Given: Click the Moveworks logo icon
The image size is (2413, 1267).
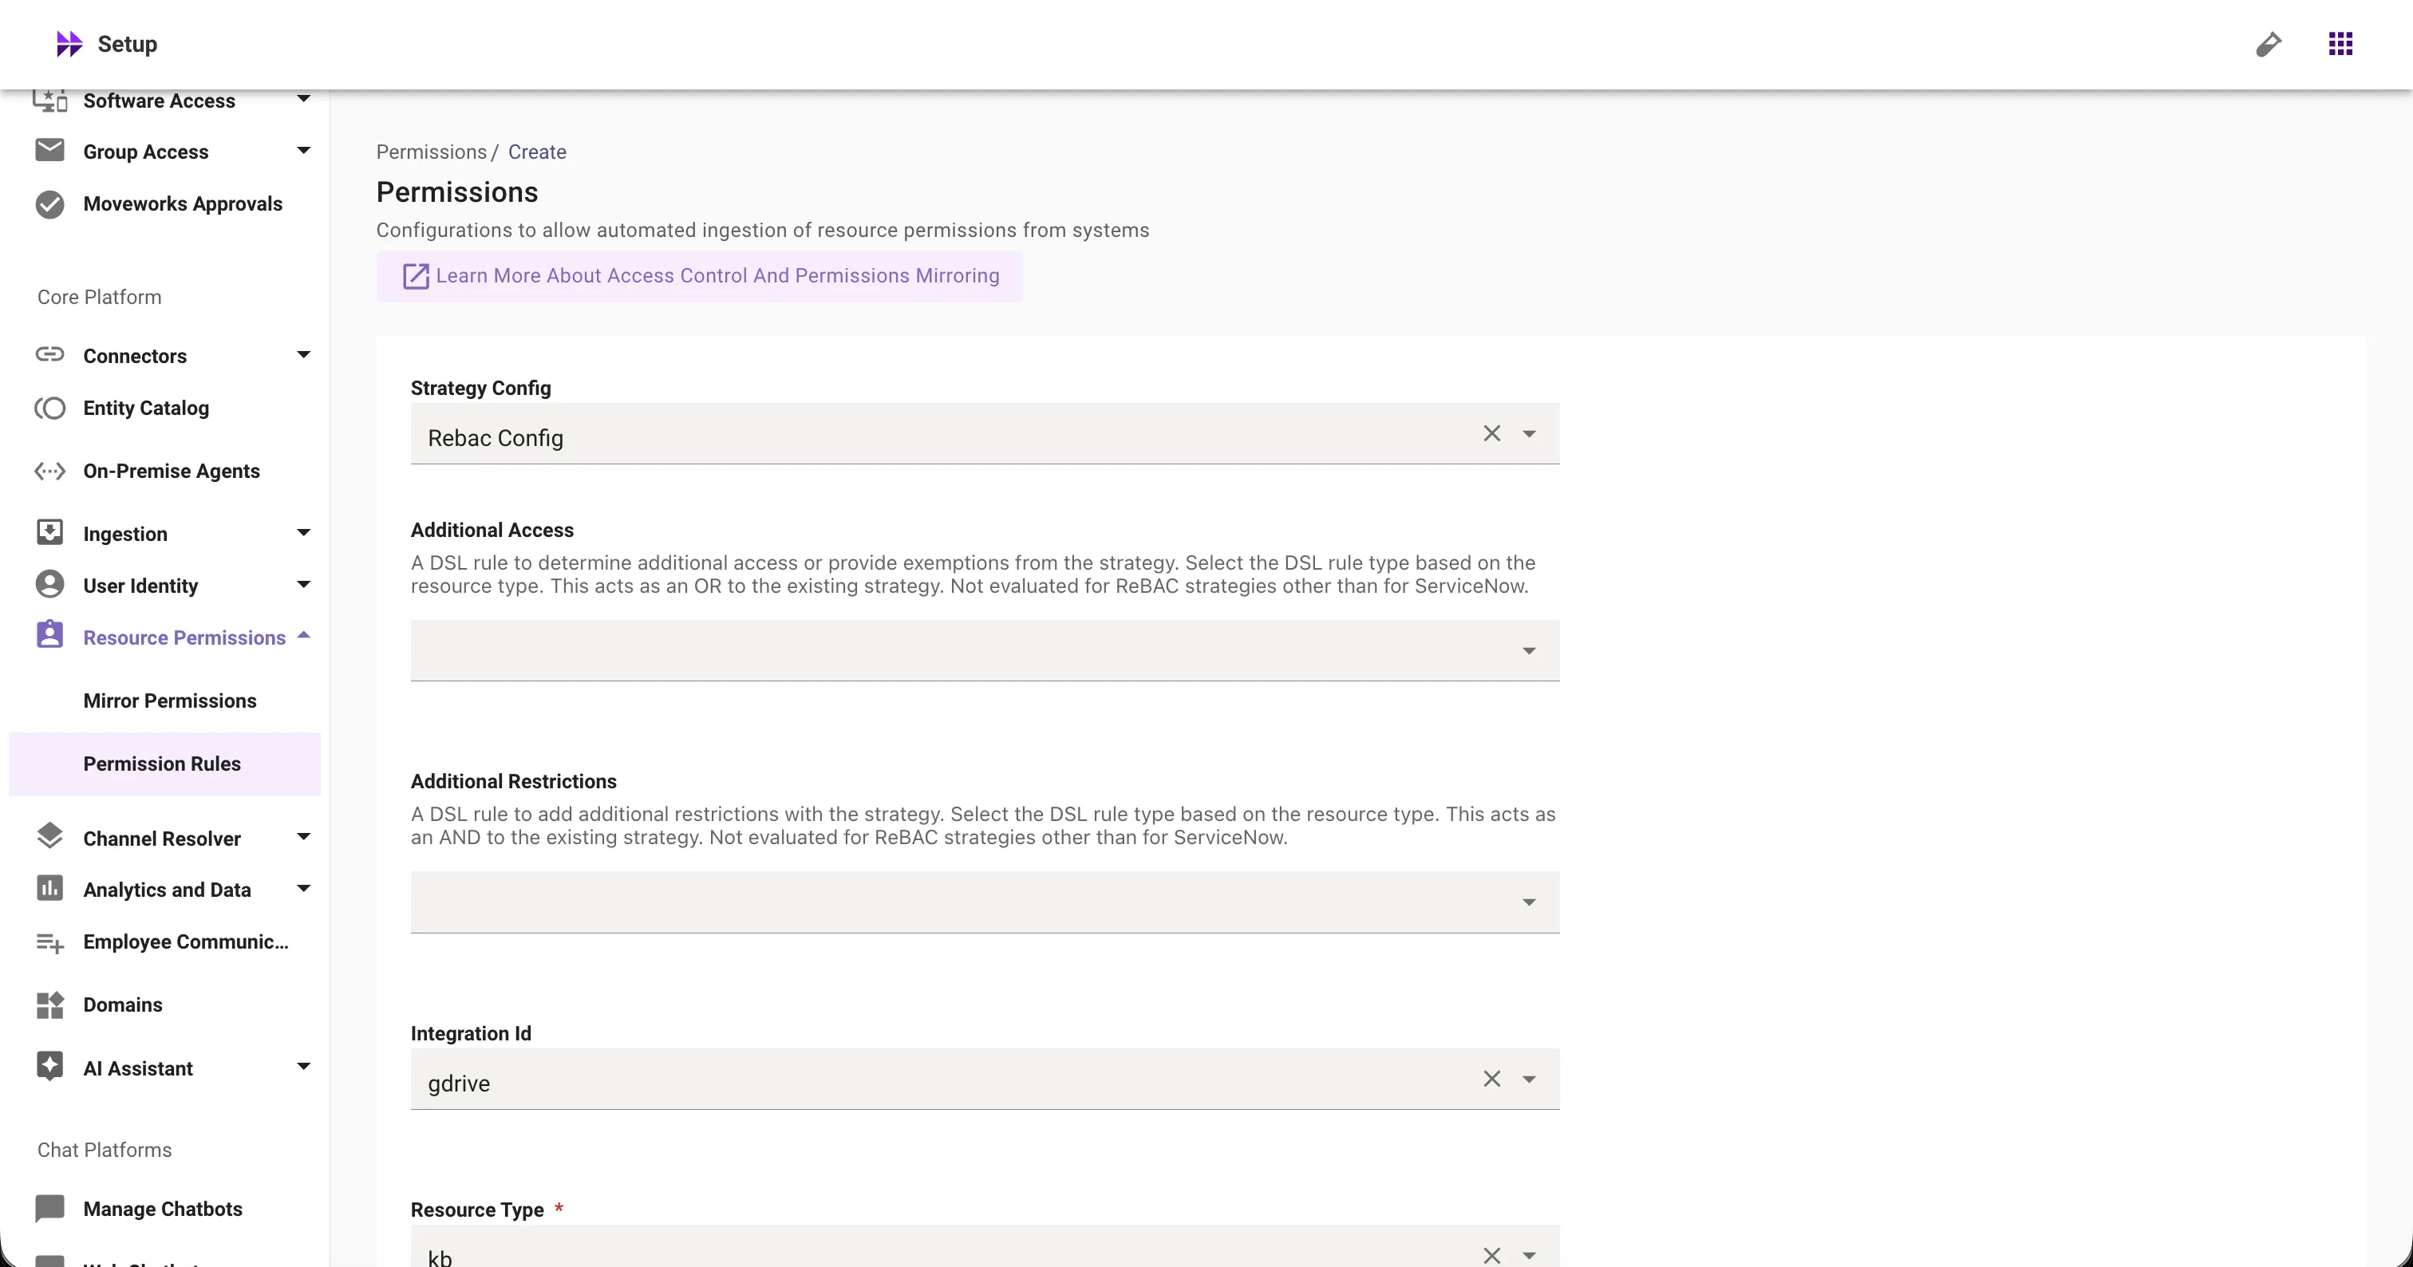Looking at the screenshot, I should click(x=69, y=44).
